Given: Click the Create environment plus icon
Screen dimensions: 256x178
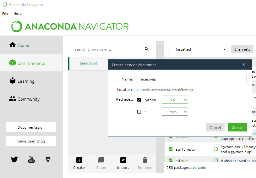Looking at the screenshot, I should (x=79, y=160).
